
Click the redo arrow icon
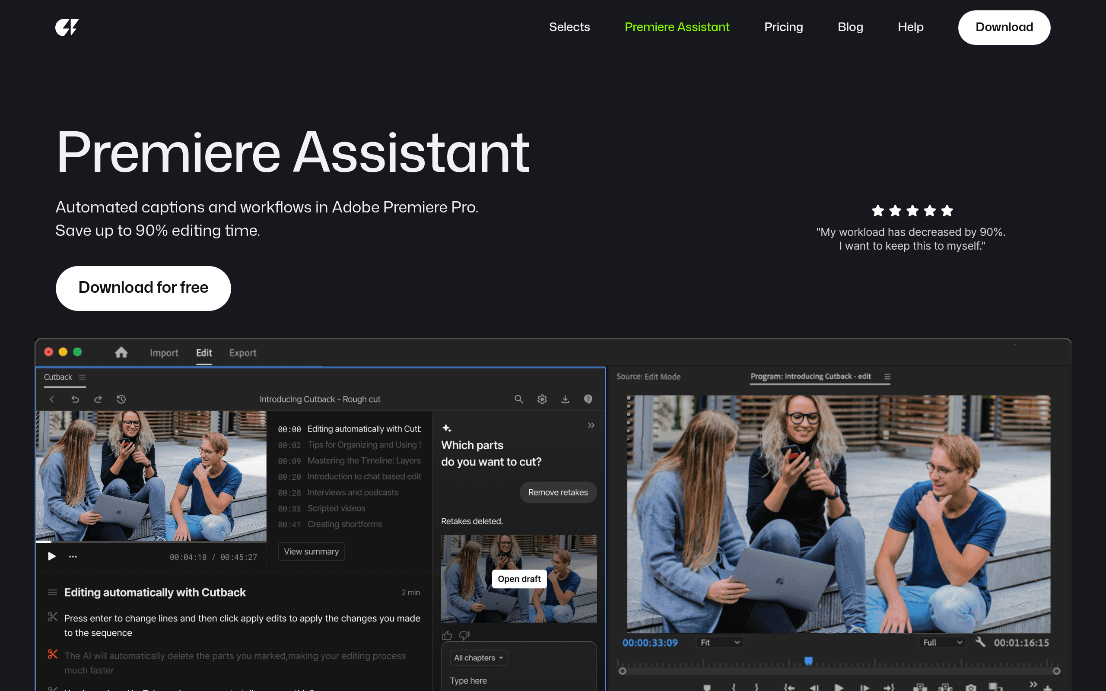[98, 399]
